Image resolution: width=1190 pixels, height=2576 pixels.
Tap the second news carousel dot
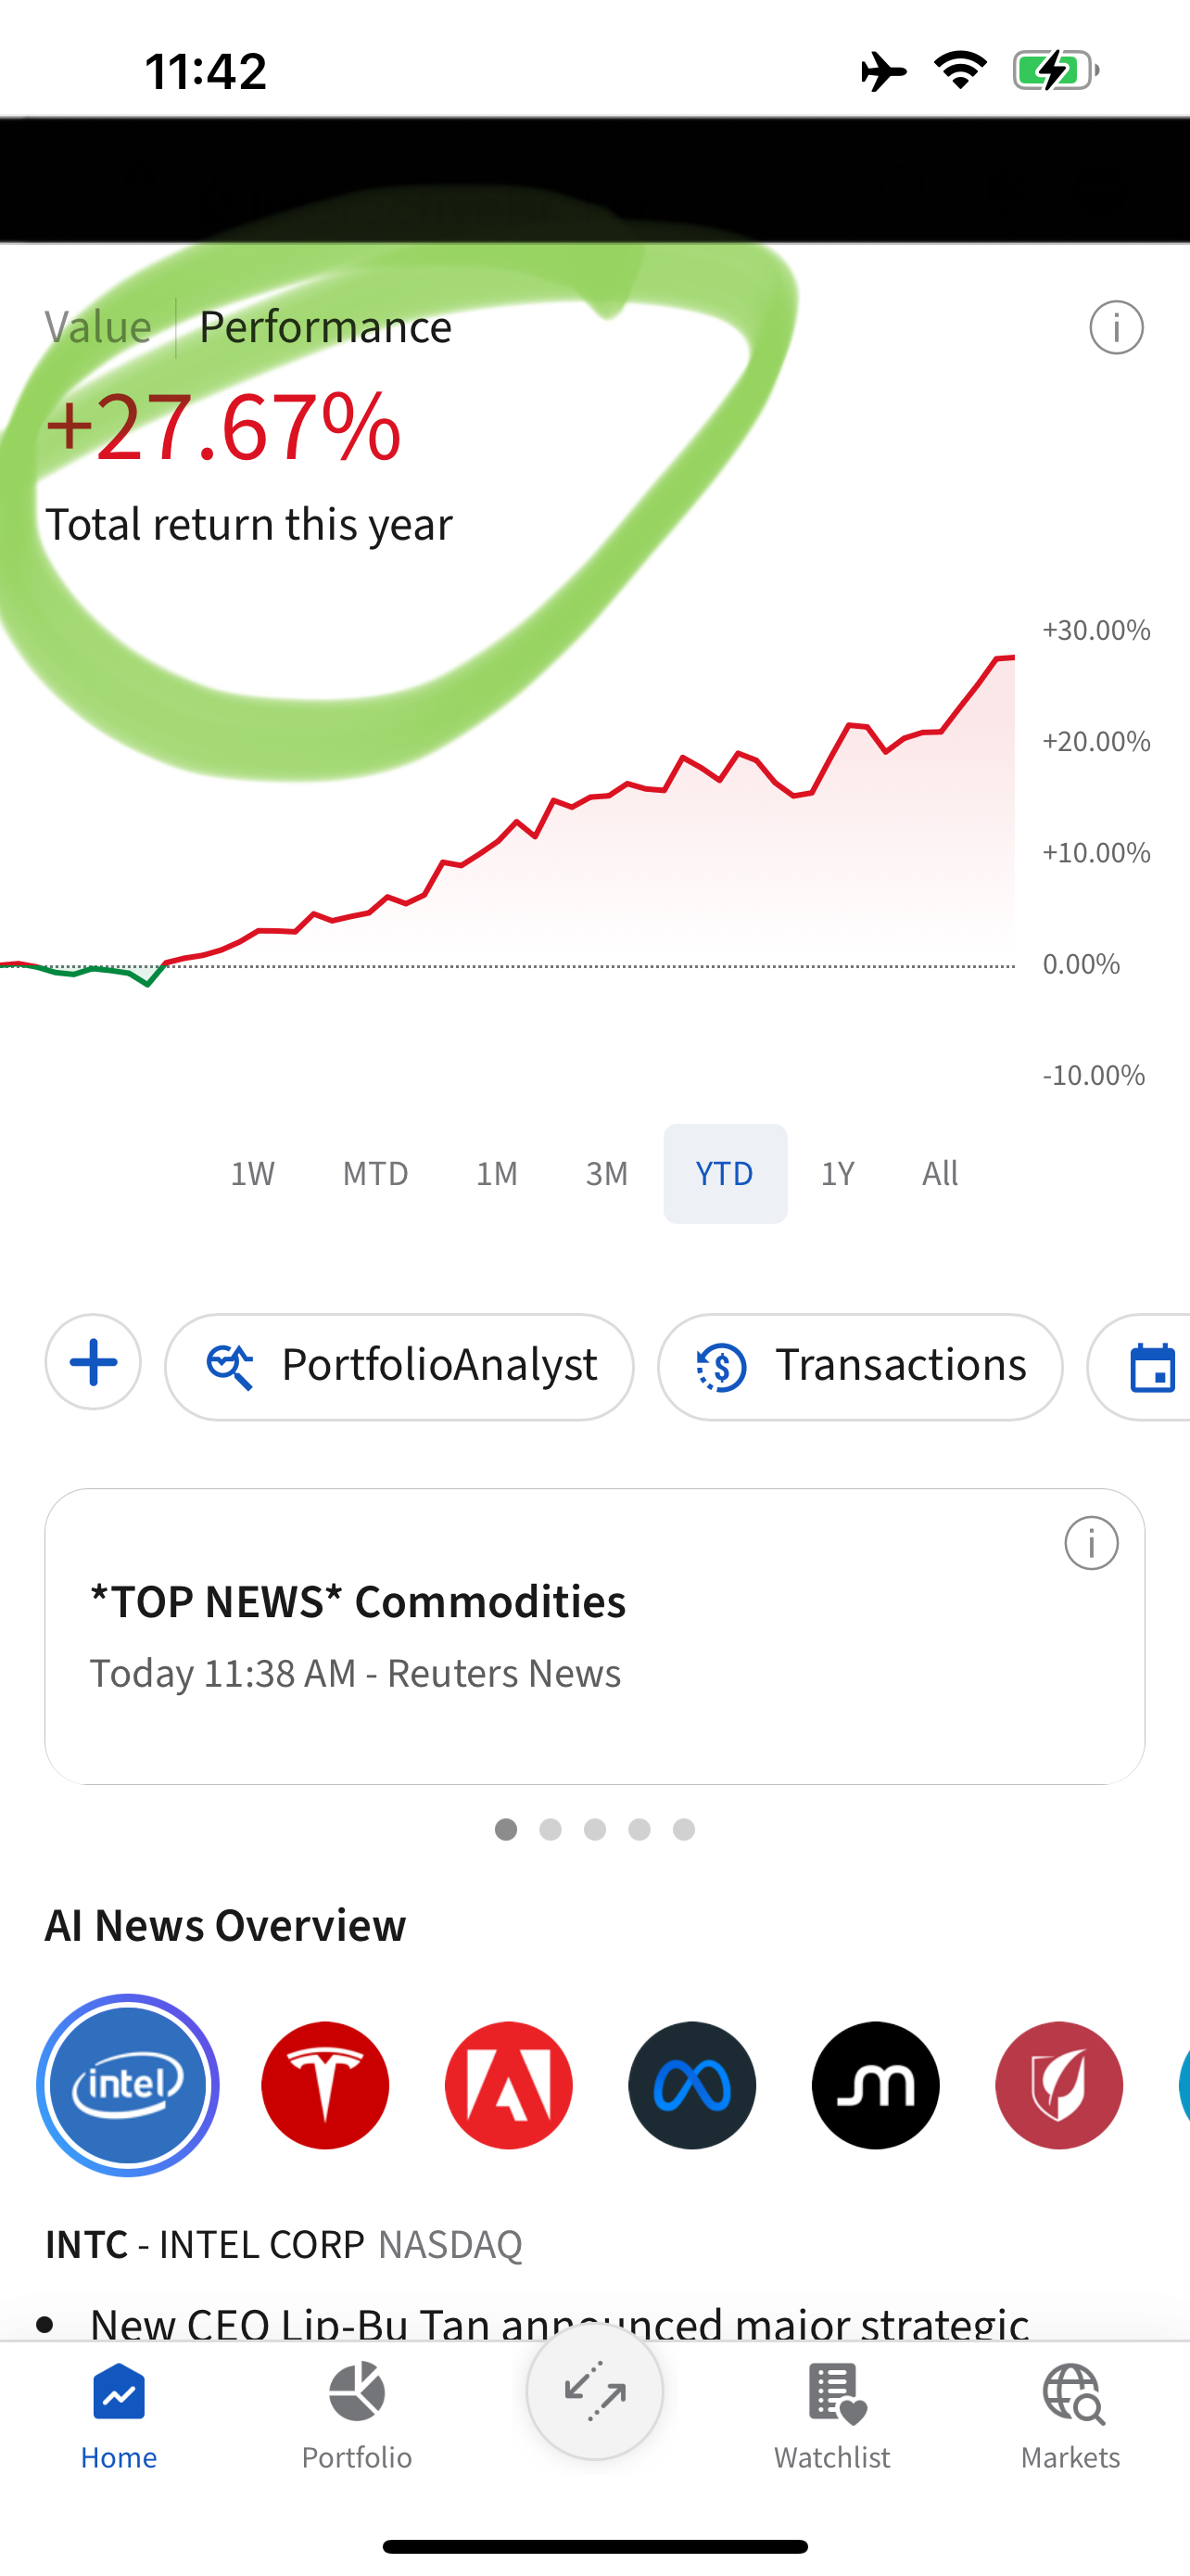(x=551, y=1829)
